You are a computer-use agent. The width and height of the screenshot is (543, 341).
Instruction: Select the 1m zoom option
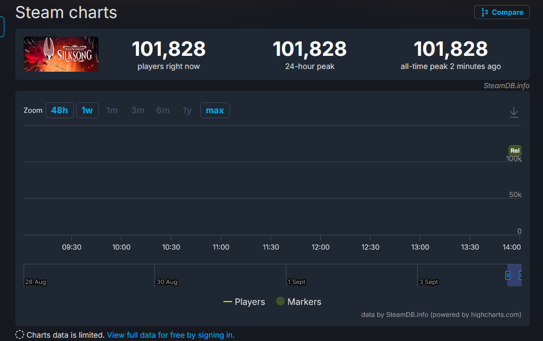coord(112,111)
